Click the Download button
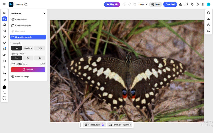This screenshot has height=133, width=213. [x=170, y=4]
